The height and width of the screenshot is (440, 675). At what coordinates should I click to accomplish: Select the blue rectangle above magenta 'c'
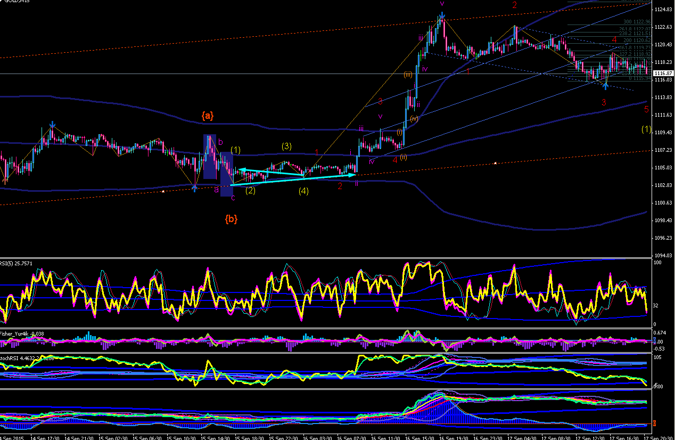coord(227,174)
